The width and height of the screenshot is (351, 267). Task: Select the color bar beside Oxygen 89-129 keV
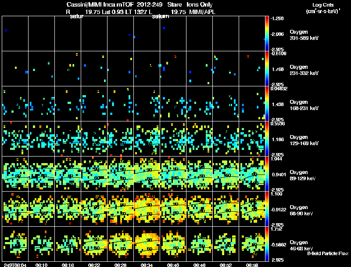[267, 174]
